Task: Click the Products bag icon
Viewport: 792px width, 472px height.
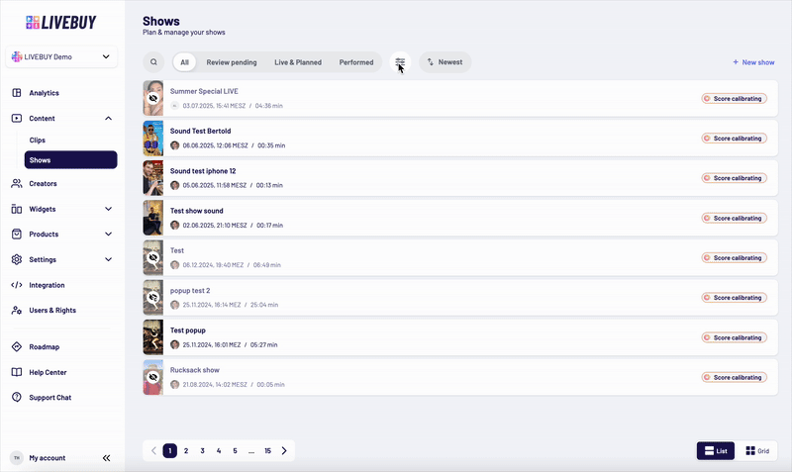Action: tap(17, 235)
